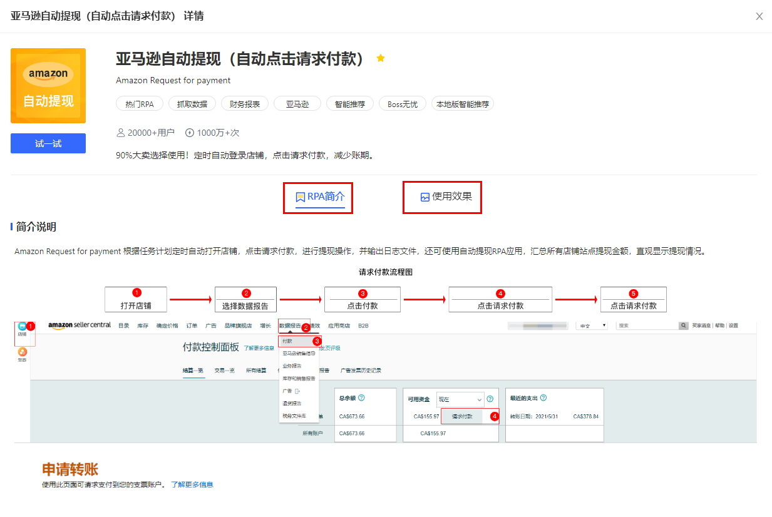Select the 本地版智能推荐 tag
772x517 pixels.
(463, 104)
